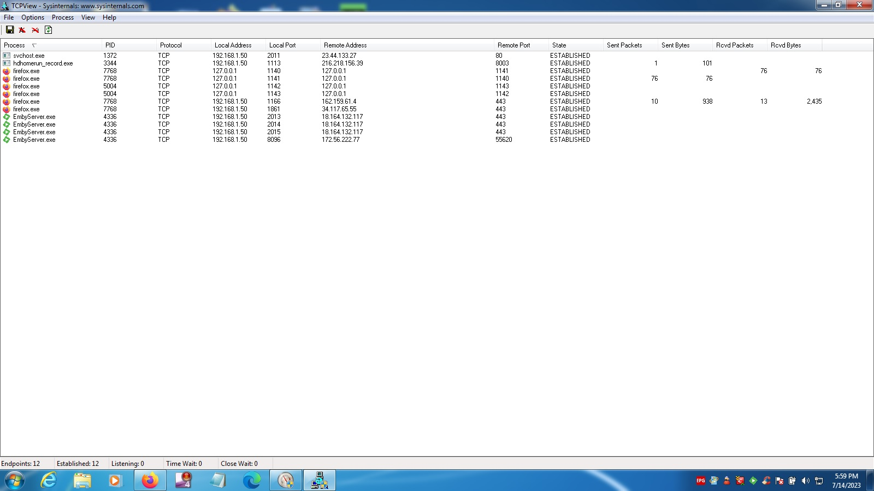
Task: Sort by the Local Port column header
Action: [x=293, y=45]
